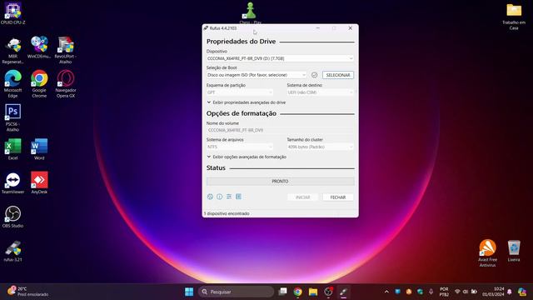Expand Exibir propriedades avançadas do drive
533x300 pixels.
coord(247,102)
